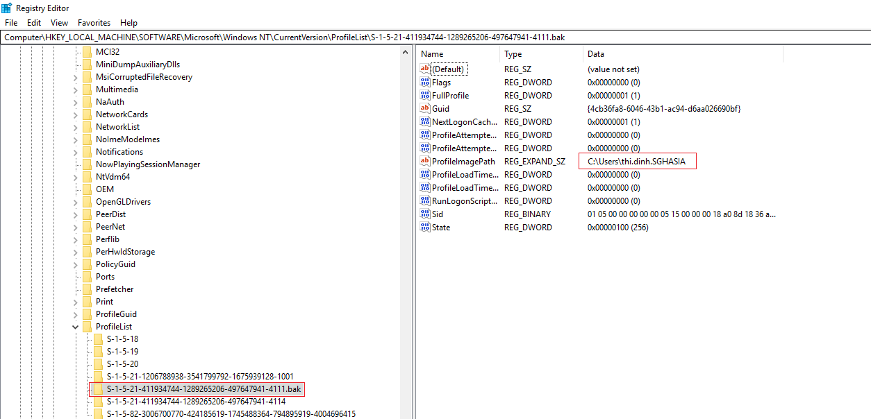Select the Perflib key label
This screenshot has height=419, width=871.
(108, 239)
